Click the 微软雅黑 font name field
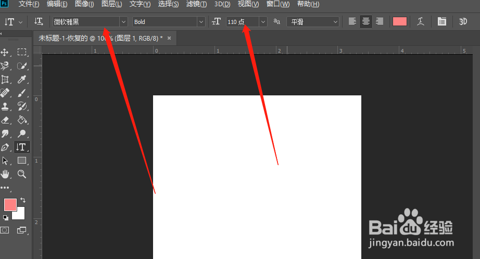Screen dimensions: 480x259 pyautogui.click(x=86, y=22)
